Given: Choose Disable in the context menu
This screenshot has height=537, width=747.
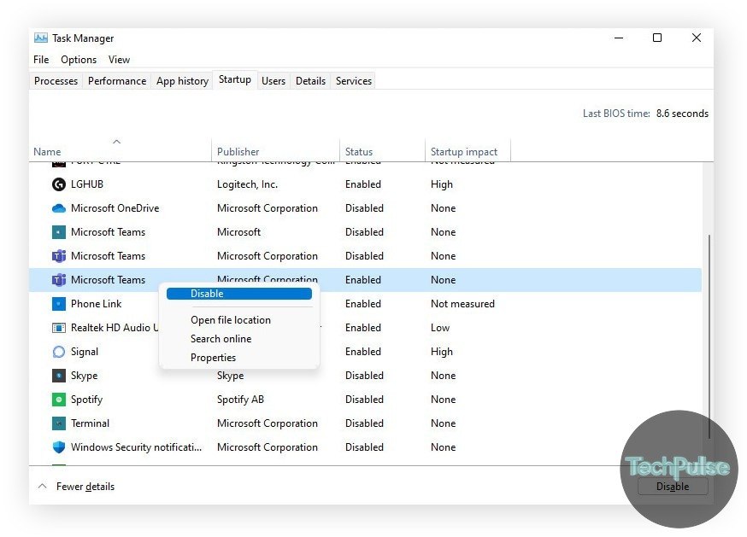Looking at the screenshot, I should 239,294.
